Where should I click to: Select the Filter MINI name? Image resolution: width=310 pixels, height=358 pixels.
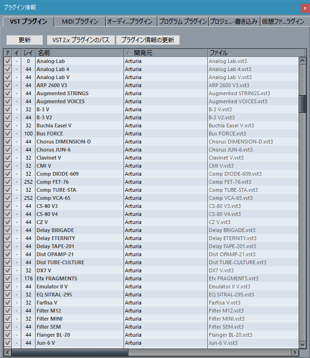click(50, 319)
